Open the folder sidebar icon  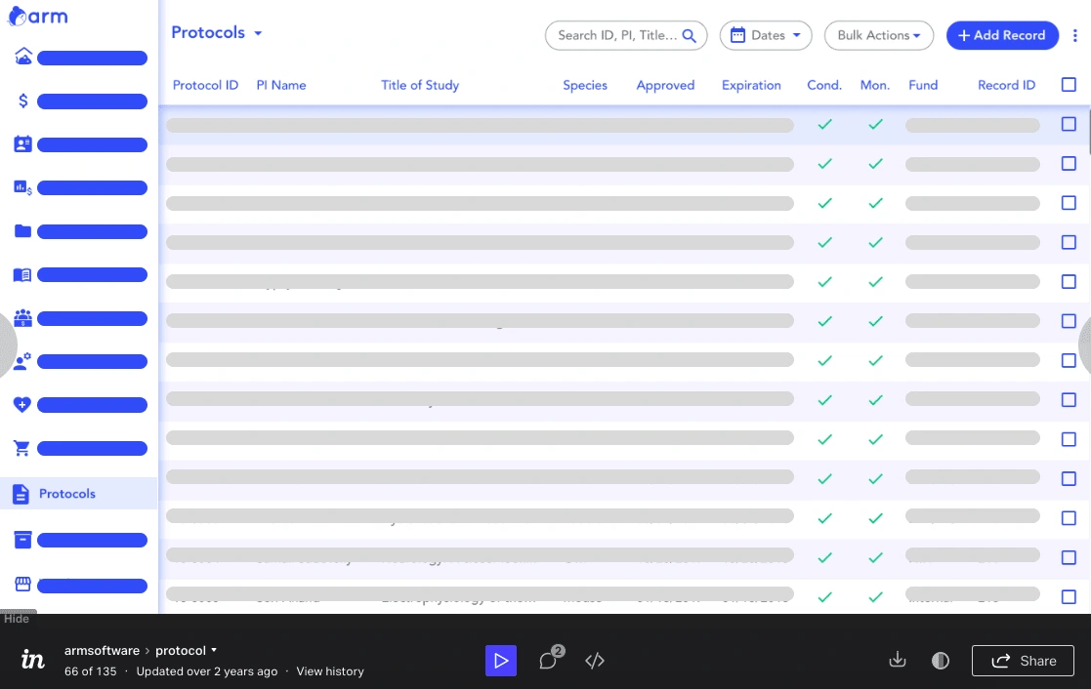click(x=23, y=231)
